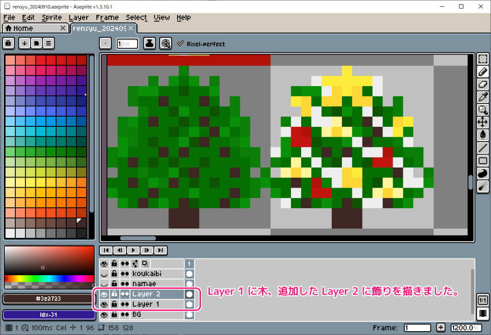The height and width of the screenshot is (335, 491).
Task: Select the Pencil tool
Action: [x=483, y=72]
